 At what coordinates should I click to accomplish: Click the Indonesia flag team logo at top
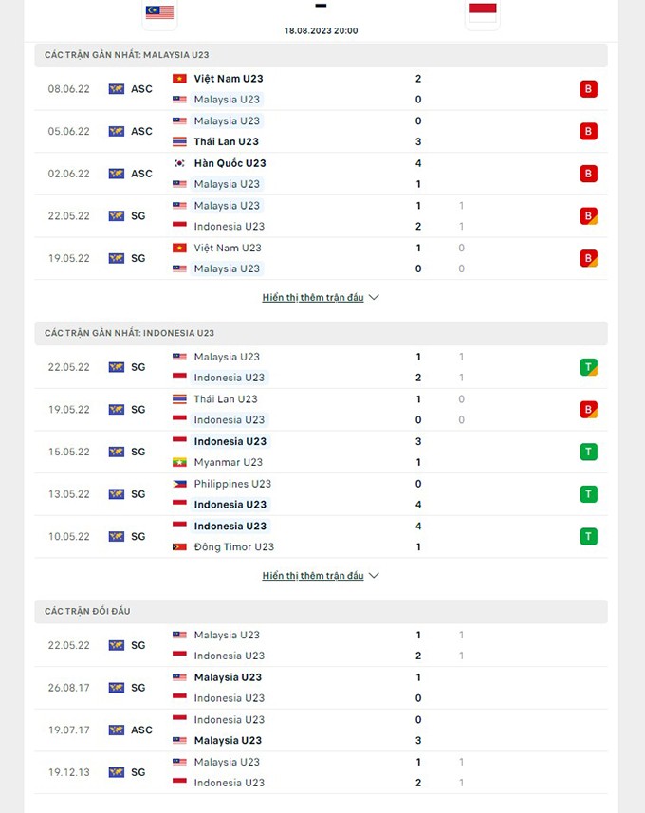point(482,12)
